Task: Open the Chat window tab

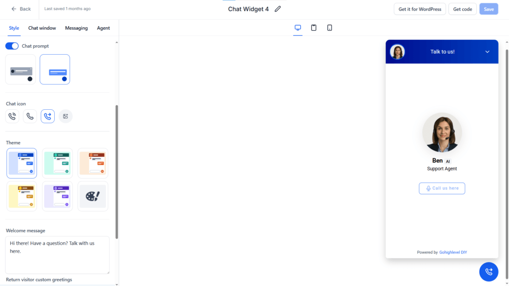Action: [x=42, y=28]
